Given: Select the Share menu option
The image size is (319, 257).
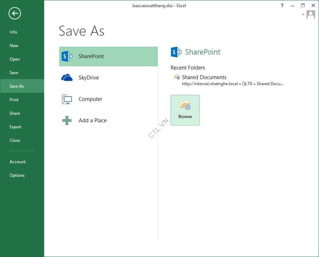Looking at the screenshot, I should [x=15, y=113].
